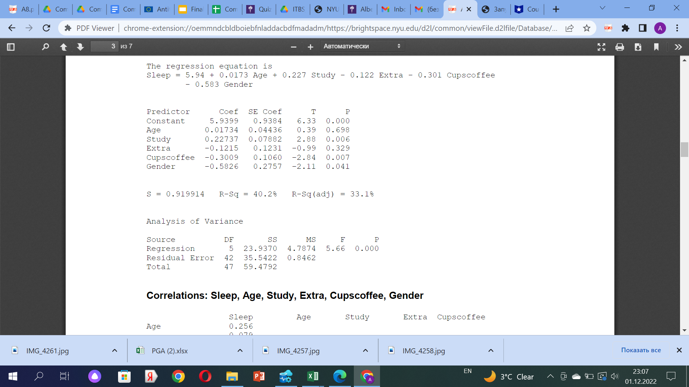Toggle the Chrome side panel

(x=642, y=28)
